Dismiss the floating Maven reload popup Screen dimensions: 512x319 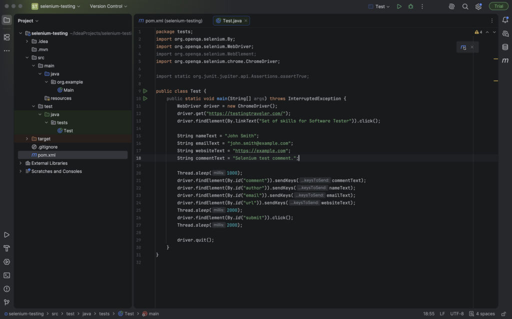(472, 47)
